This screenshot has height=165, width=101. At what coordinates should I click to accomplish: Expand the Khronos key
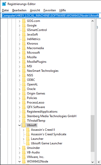coord(20,44)
